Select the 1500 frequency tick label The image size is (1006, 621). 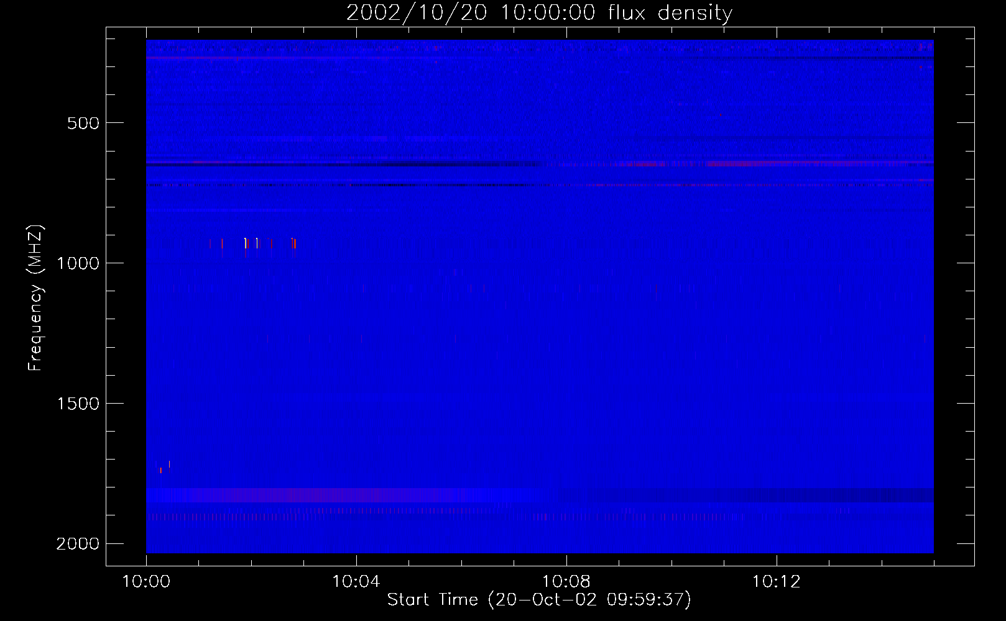coord(78,404)
